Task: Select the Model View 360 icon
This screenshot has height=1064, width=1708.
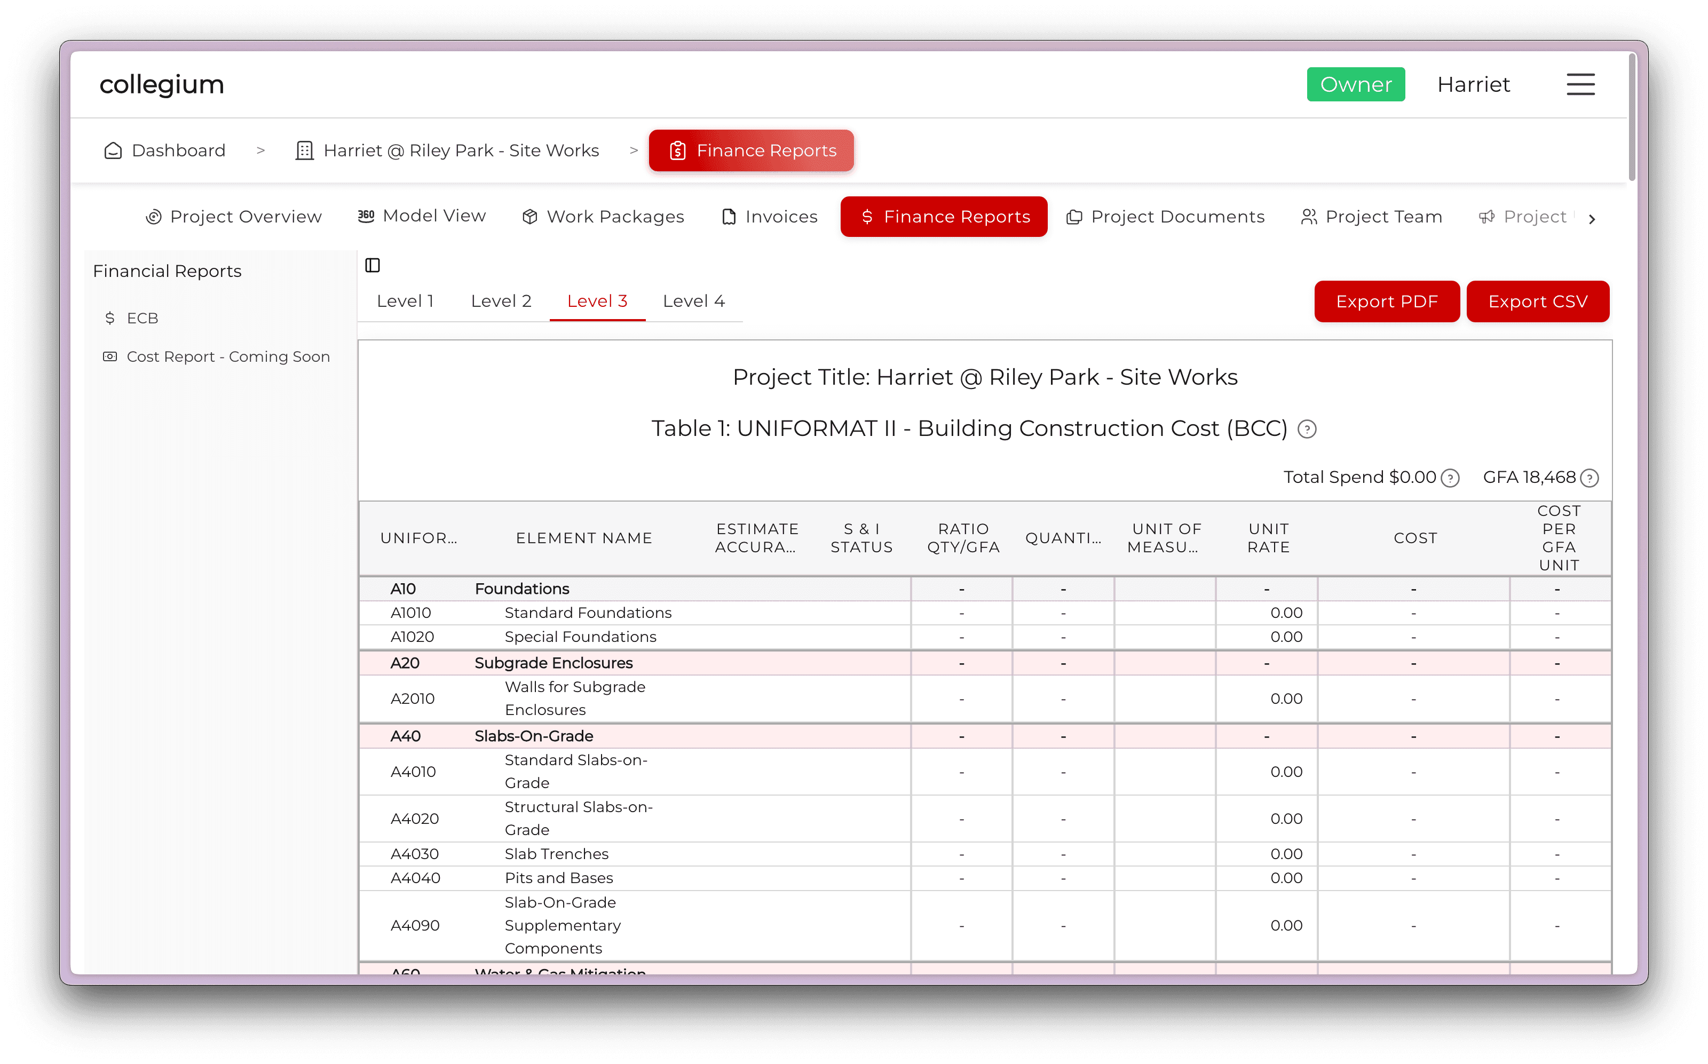Action: pos(367,216)
